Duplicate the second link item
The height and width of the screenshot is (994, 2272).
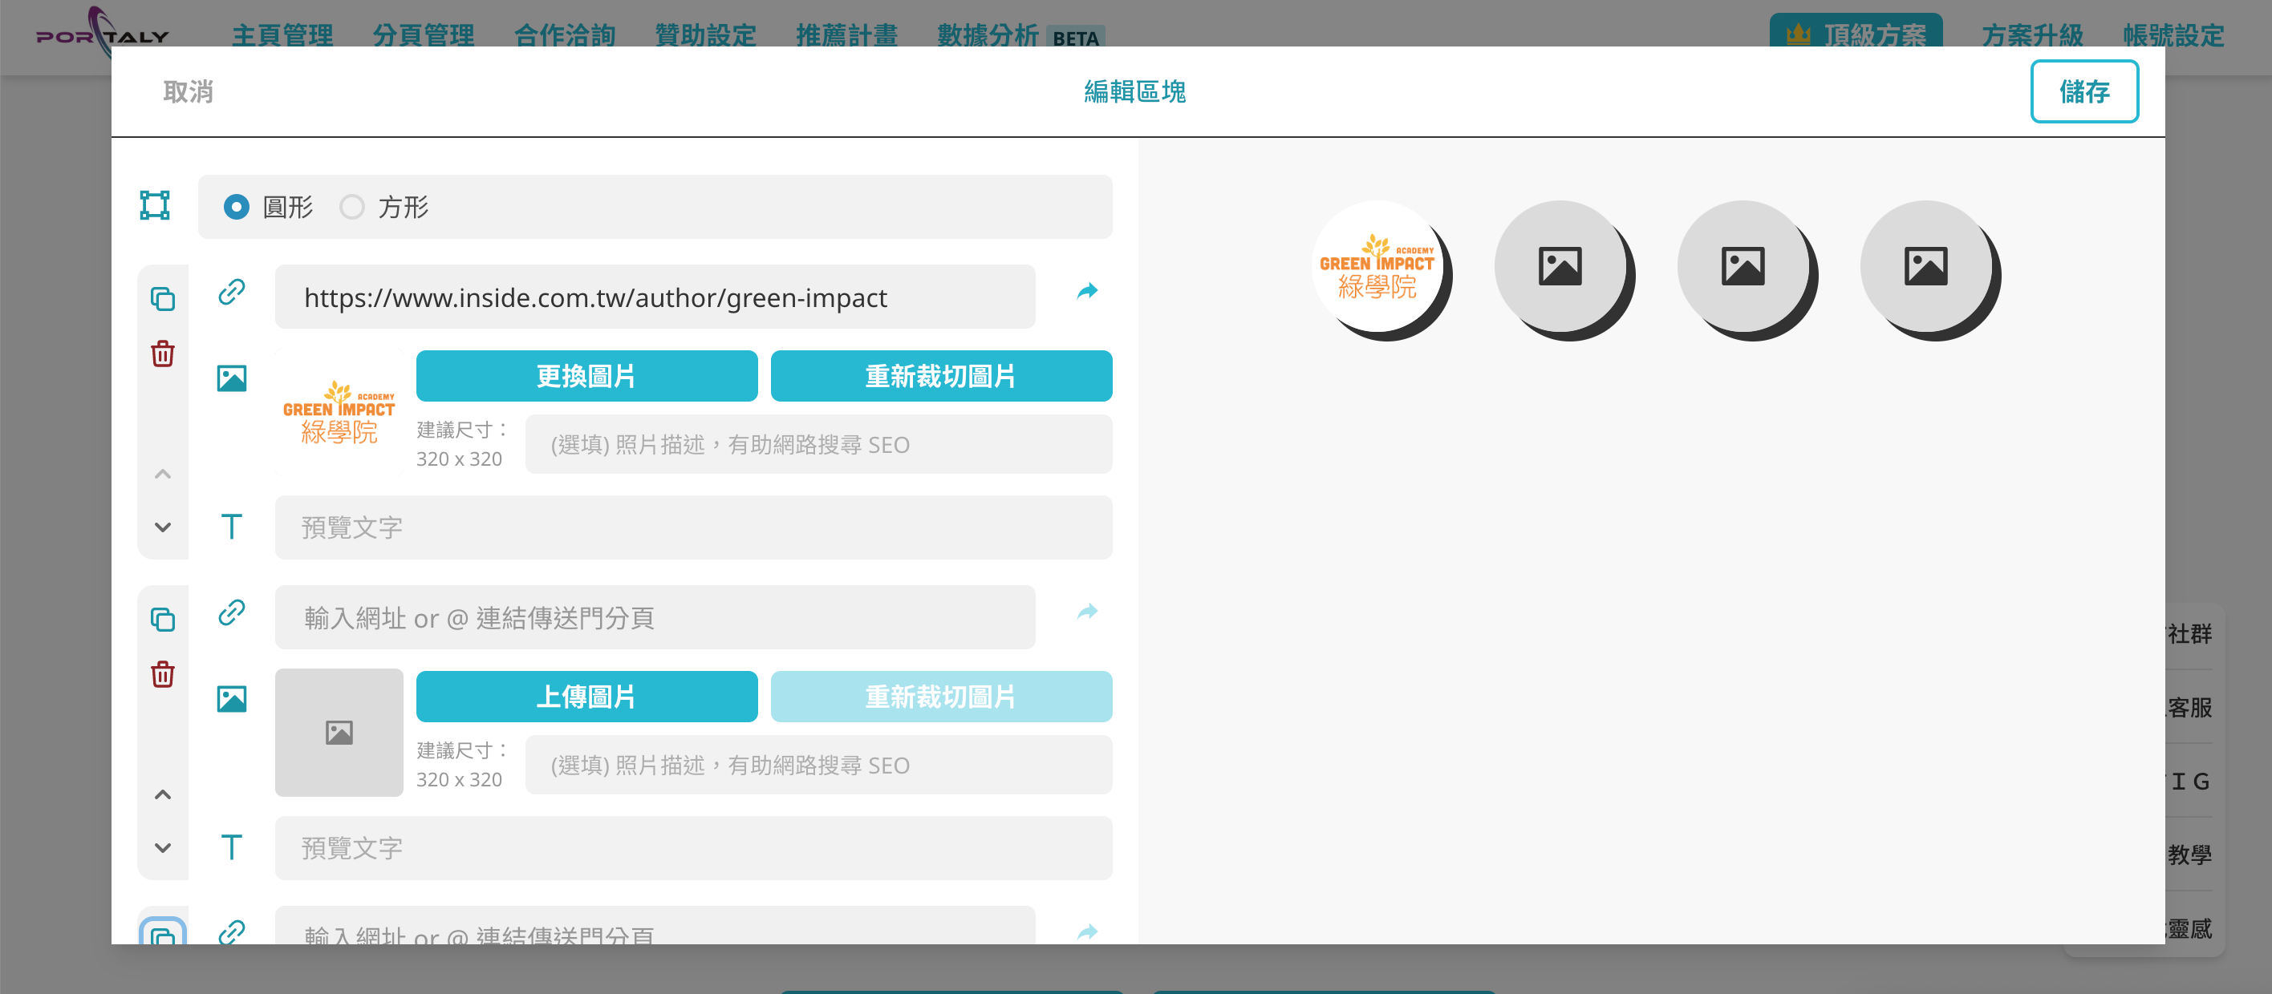coord(163,620)
